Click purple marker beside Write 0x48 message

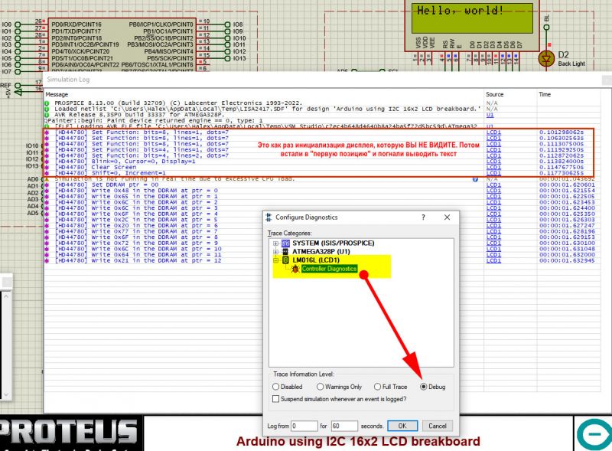click(x=47, y=191)
